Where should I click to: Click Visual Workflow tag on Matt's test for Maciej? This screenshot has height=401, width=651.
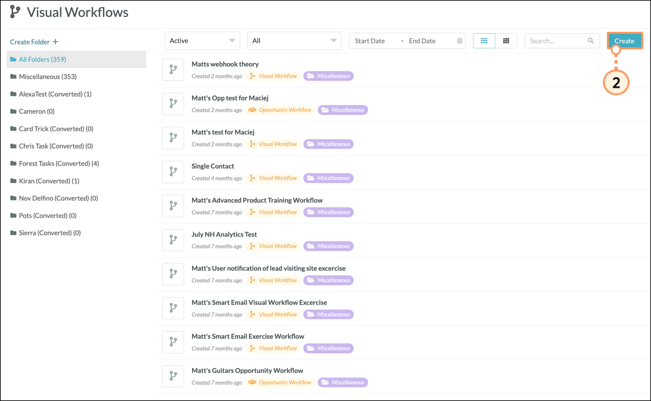(274, 144)
